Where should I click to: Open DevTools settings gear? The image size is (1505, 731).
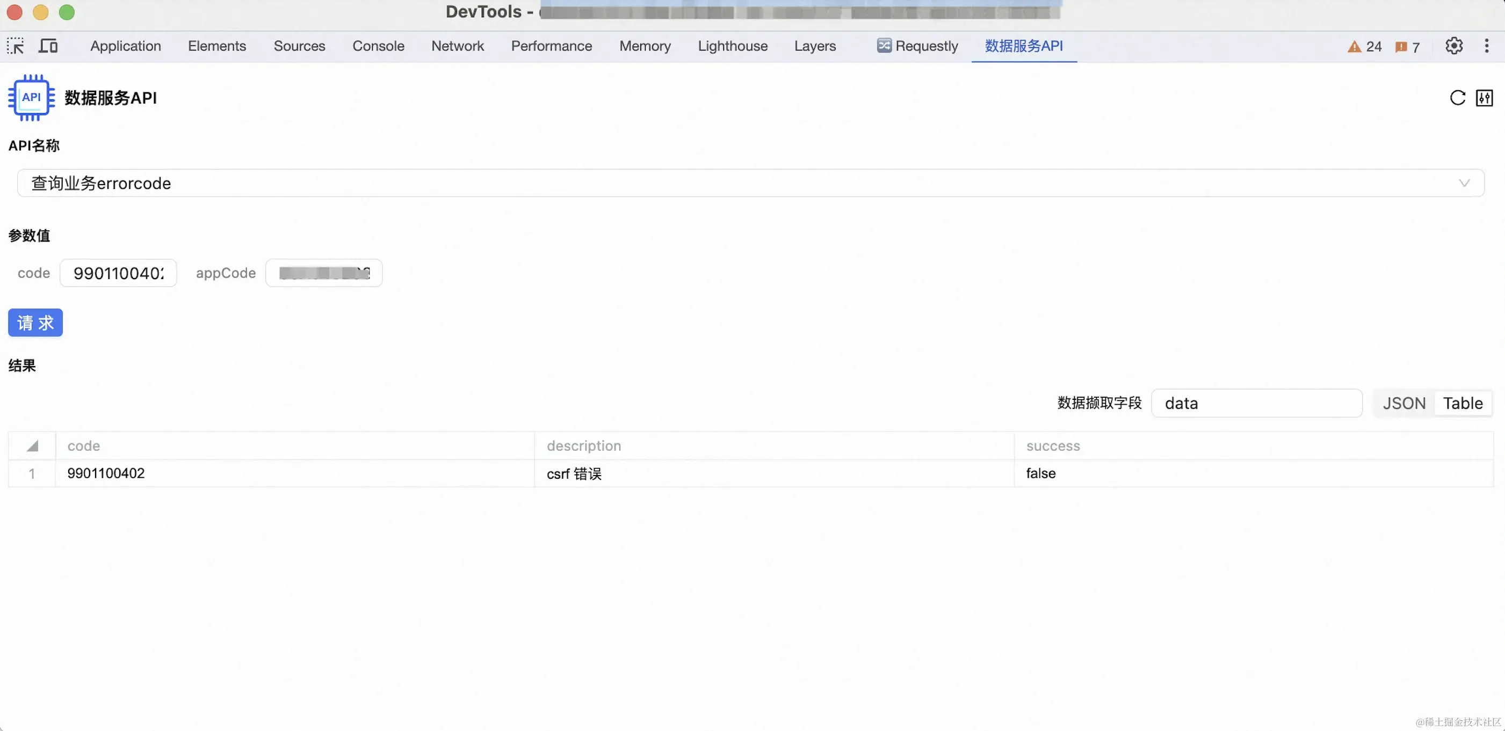(1453, 46)
